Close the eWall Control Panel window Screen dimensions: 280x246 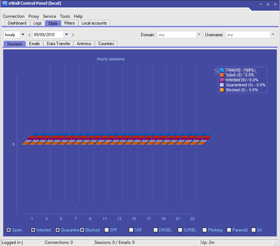coord(275,4)
